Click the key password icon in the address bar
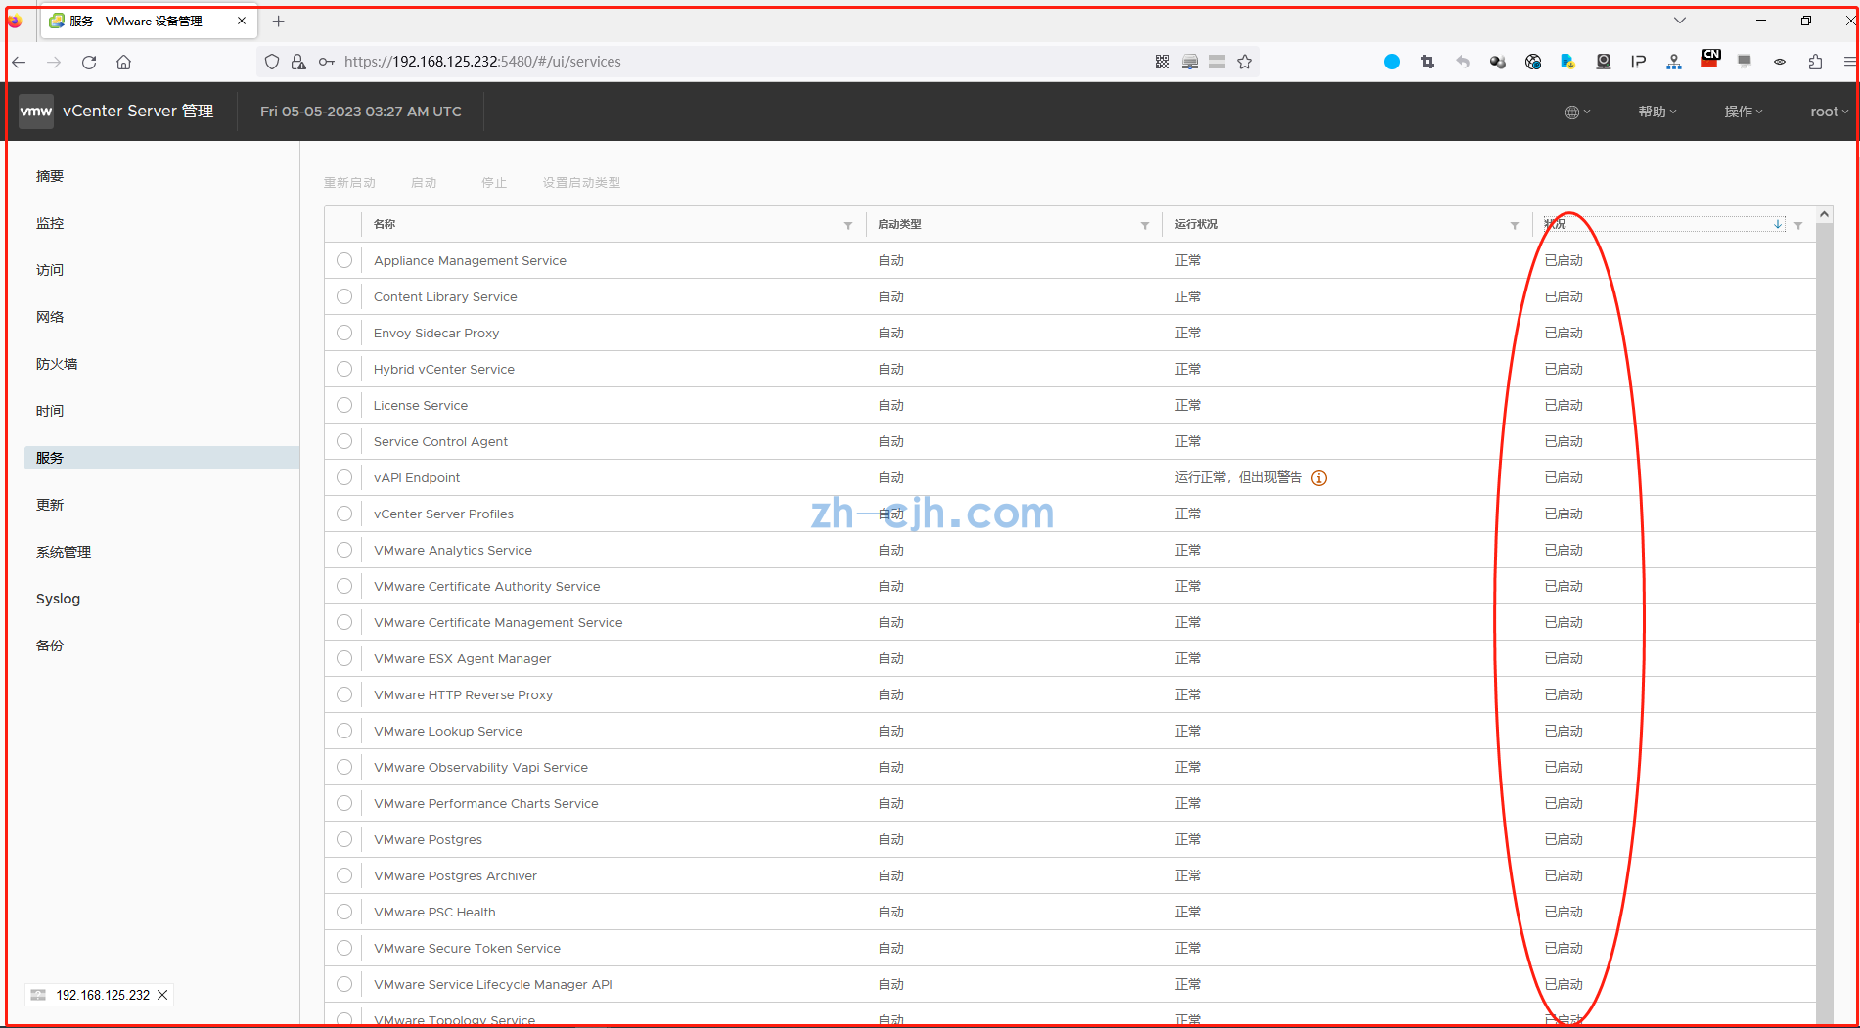The height and width of the screenshot is (1028, 1860). tap(327, 62)
